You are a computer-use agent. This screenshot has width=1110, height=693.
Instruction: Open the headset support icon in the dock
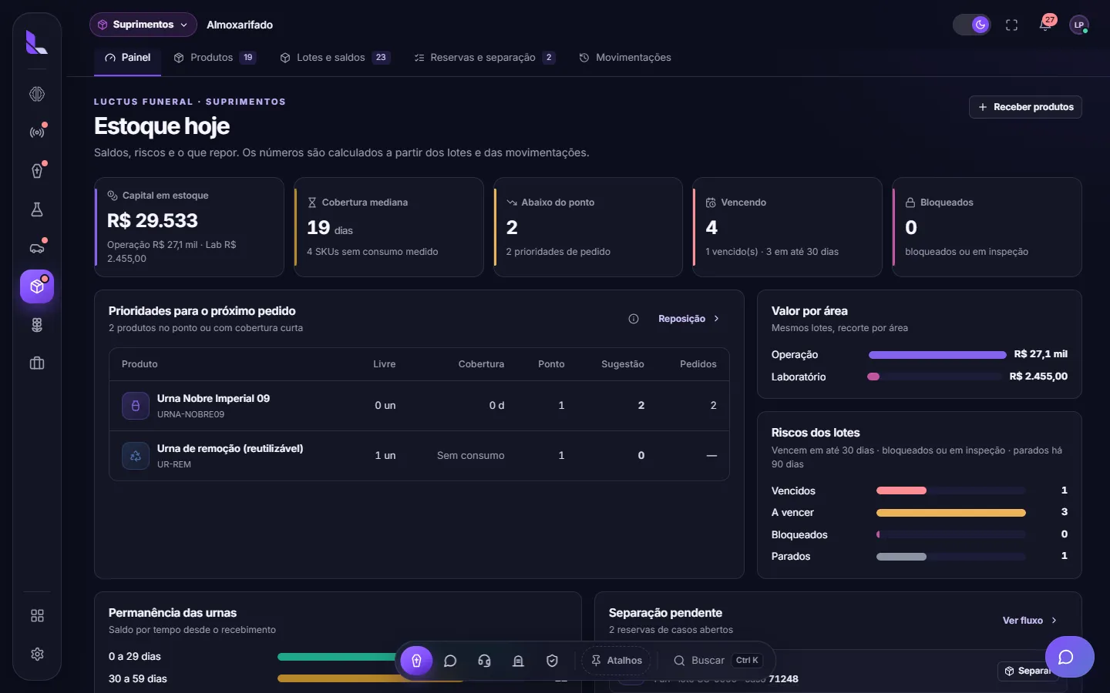click(484, 661)
